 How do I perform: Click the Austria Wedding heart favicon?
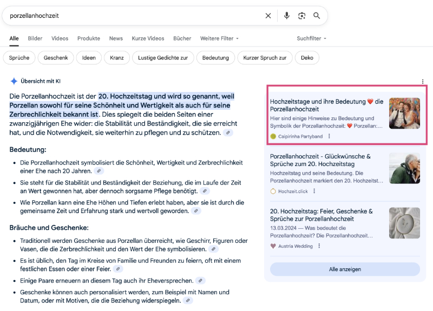273,246
